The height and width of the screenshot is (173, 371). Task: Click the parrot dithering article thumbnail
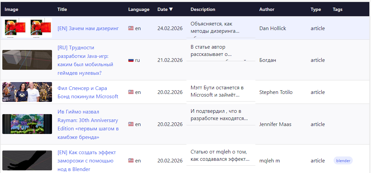tap(27, 28)
